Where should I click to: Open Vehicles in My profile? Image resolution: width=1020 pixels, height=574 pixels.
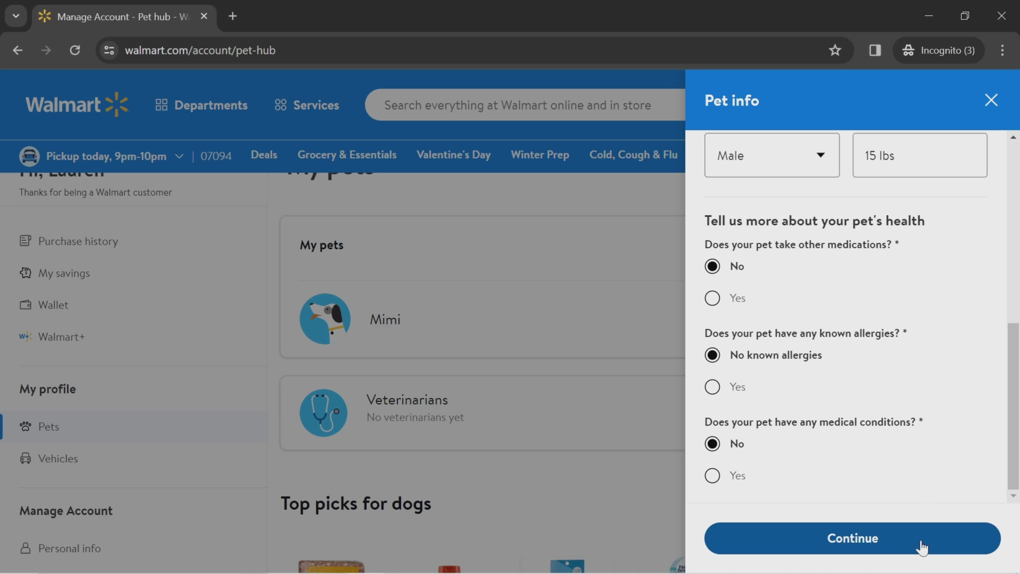[58, 459]
